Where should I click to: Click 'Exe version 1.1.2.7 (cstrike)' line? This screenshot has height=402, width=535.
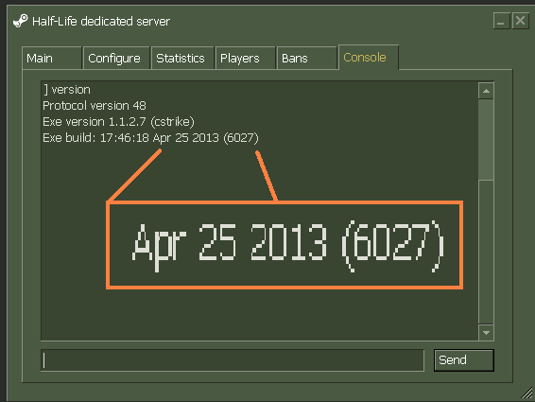pyautogui.click(x=118, y=122)
